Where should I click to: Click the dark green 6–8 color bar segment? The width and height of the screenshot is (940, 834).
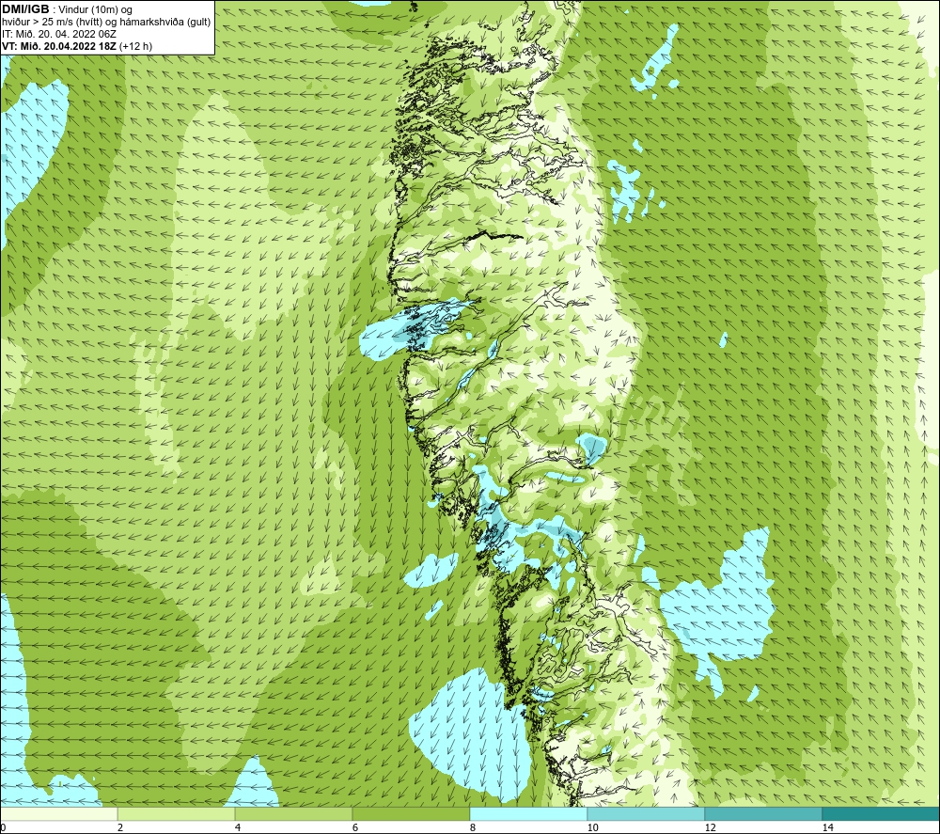(412, 813)
